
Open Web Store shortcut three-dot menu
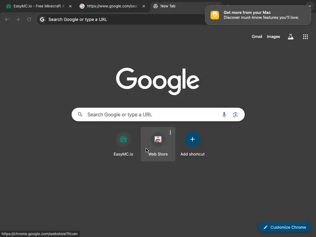[170, 132]
